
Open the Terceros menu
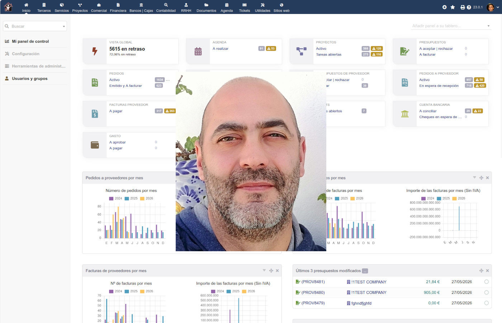coord(44,7)
